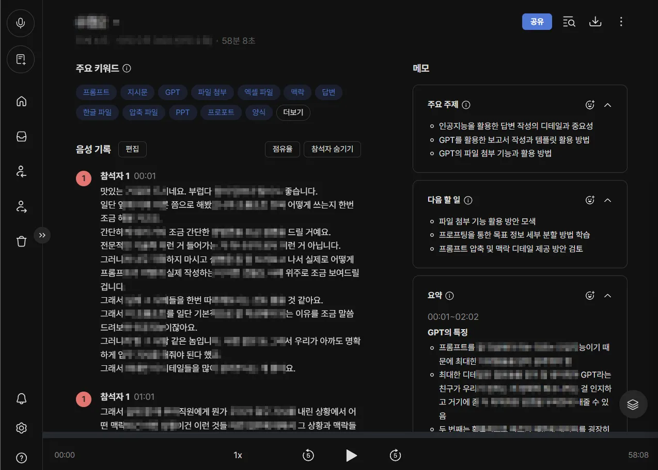Viewport: 658px width, 470px height.
Task: Open notes-shared-by-me icon in the sidebar
Action: click(x=21, y=207)
